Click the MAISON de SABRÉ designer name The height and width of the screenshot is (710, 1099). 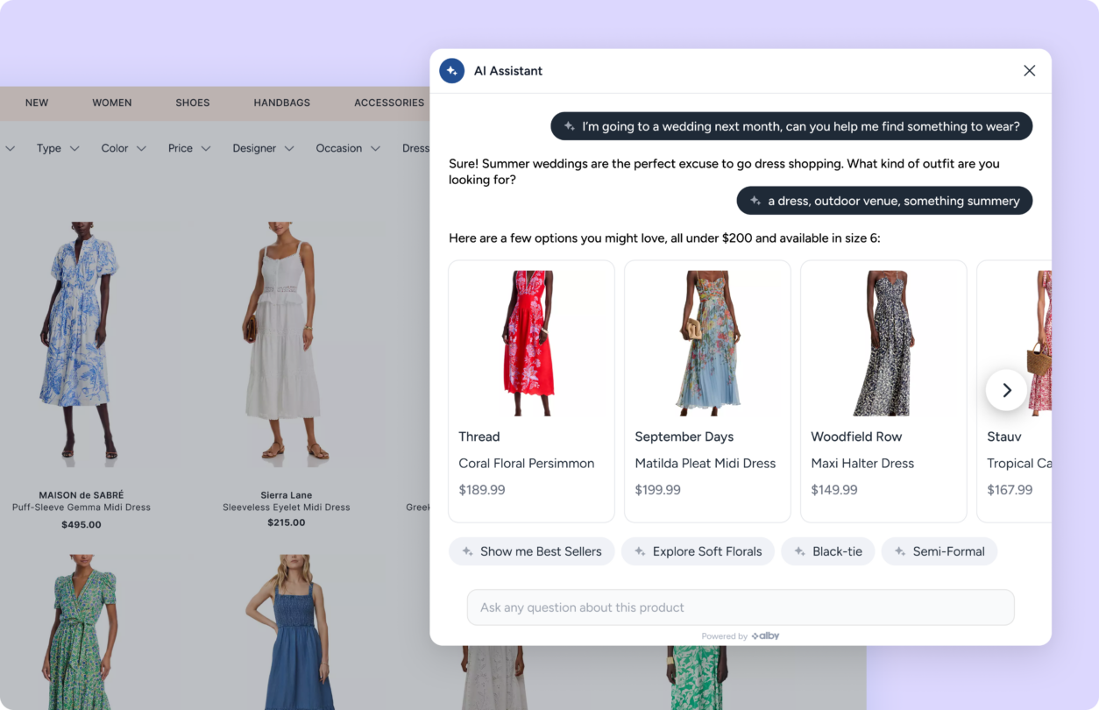click(82, 495)
